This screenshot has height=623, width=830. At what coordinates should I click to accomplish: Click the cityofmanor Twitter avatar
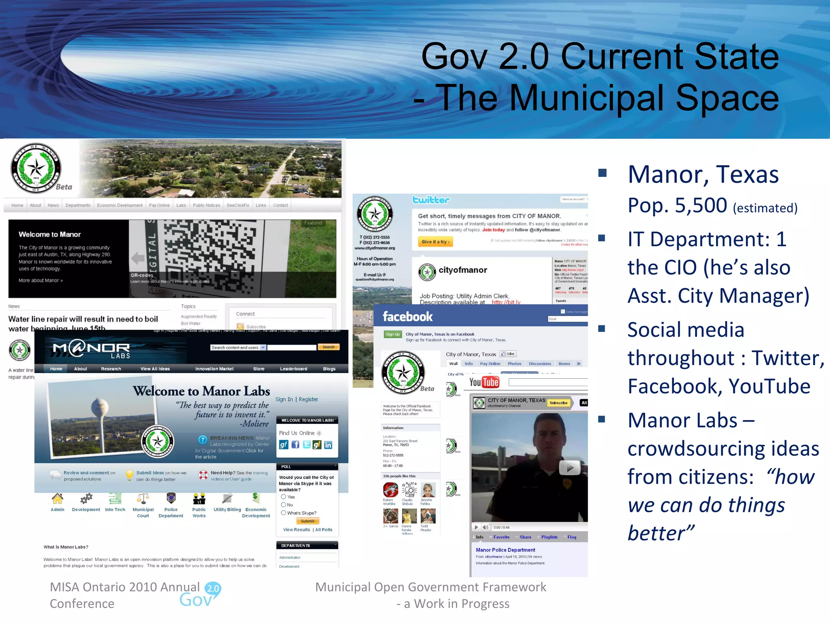[427, 272]
